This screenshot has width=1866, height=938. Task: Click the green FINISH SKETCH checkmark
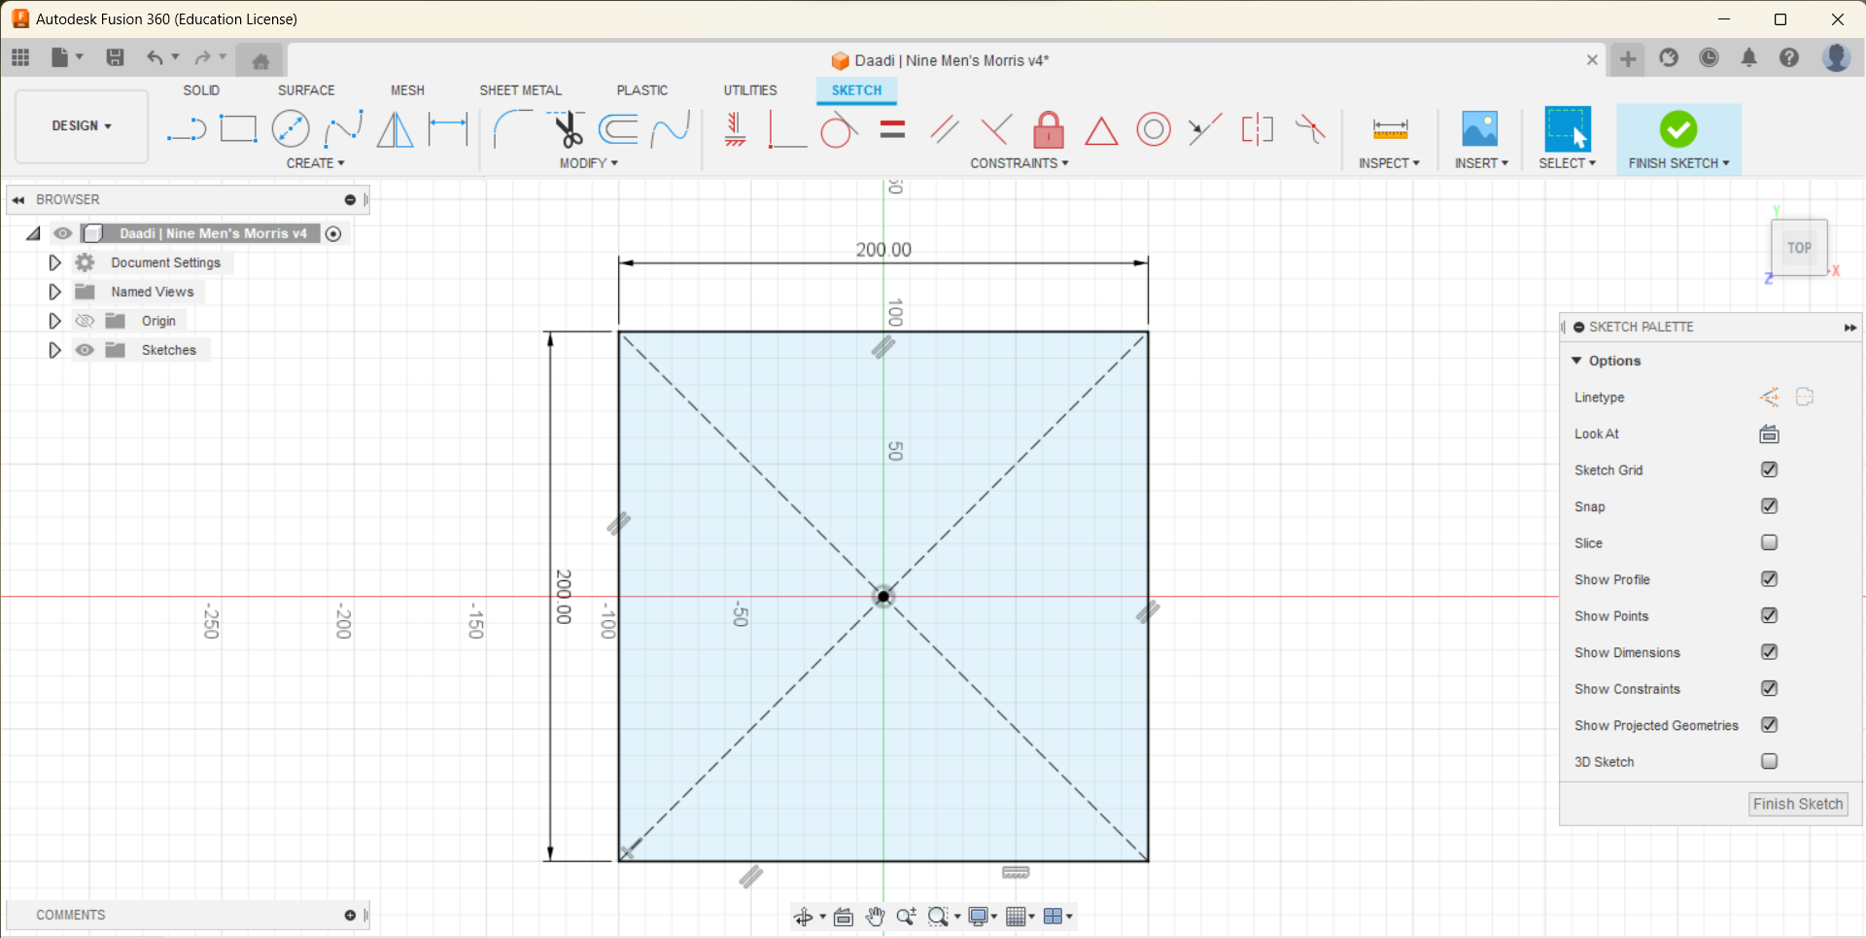1678,128
